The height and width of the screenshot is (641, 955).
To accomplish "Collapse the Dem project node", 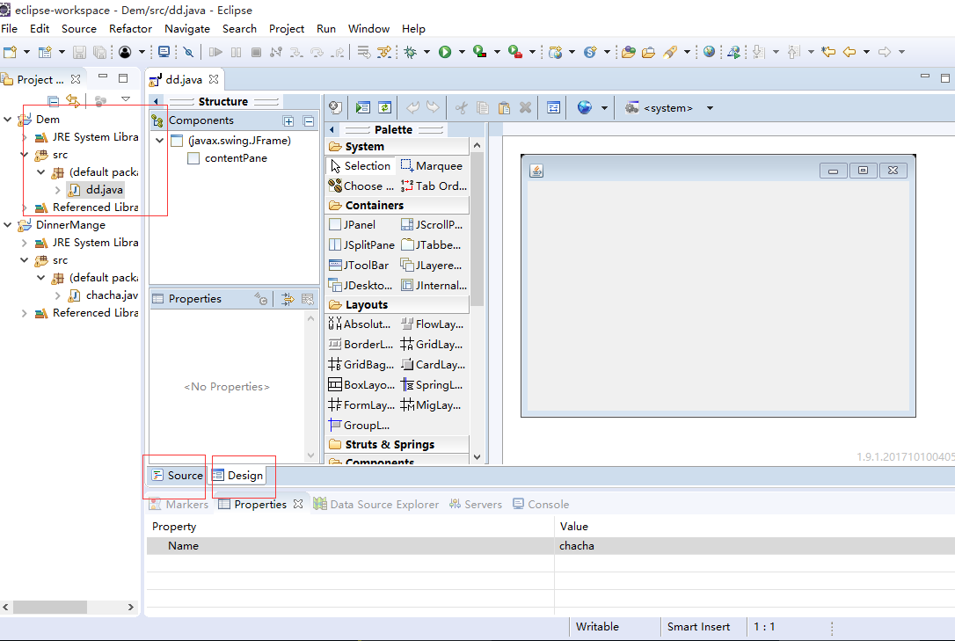I will [x=8, y=120].
